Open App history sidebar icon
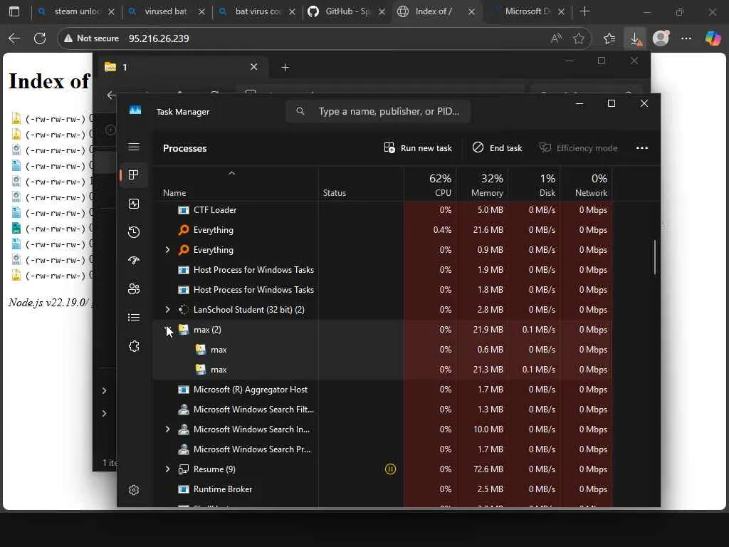729x547 pixels. tap(134, 232)
